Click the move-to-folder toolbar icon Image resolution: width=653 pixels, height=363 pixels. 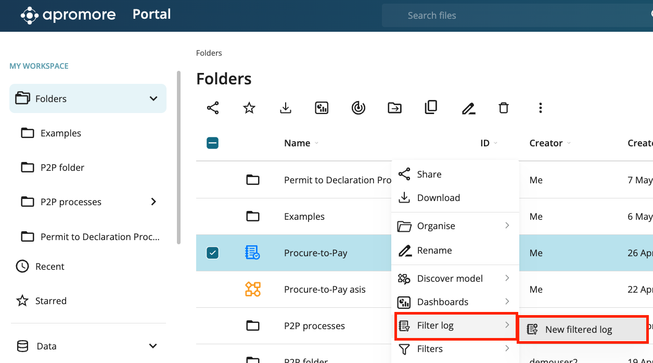394,108
